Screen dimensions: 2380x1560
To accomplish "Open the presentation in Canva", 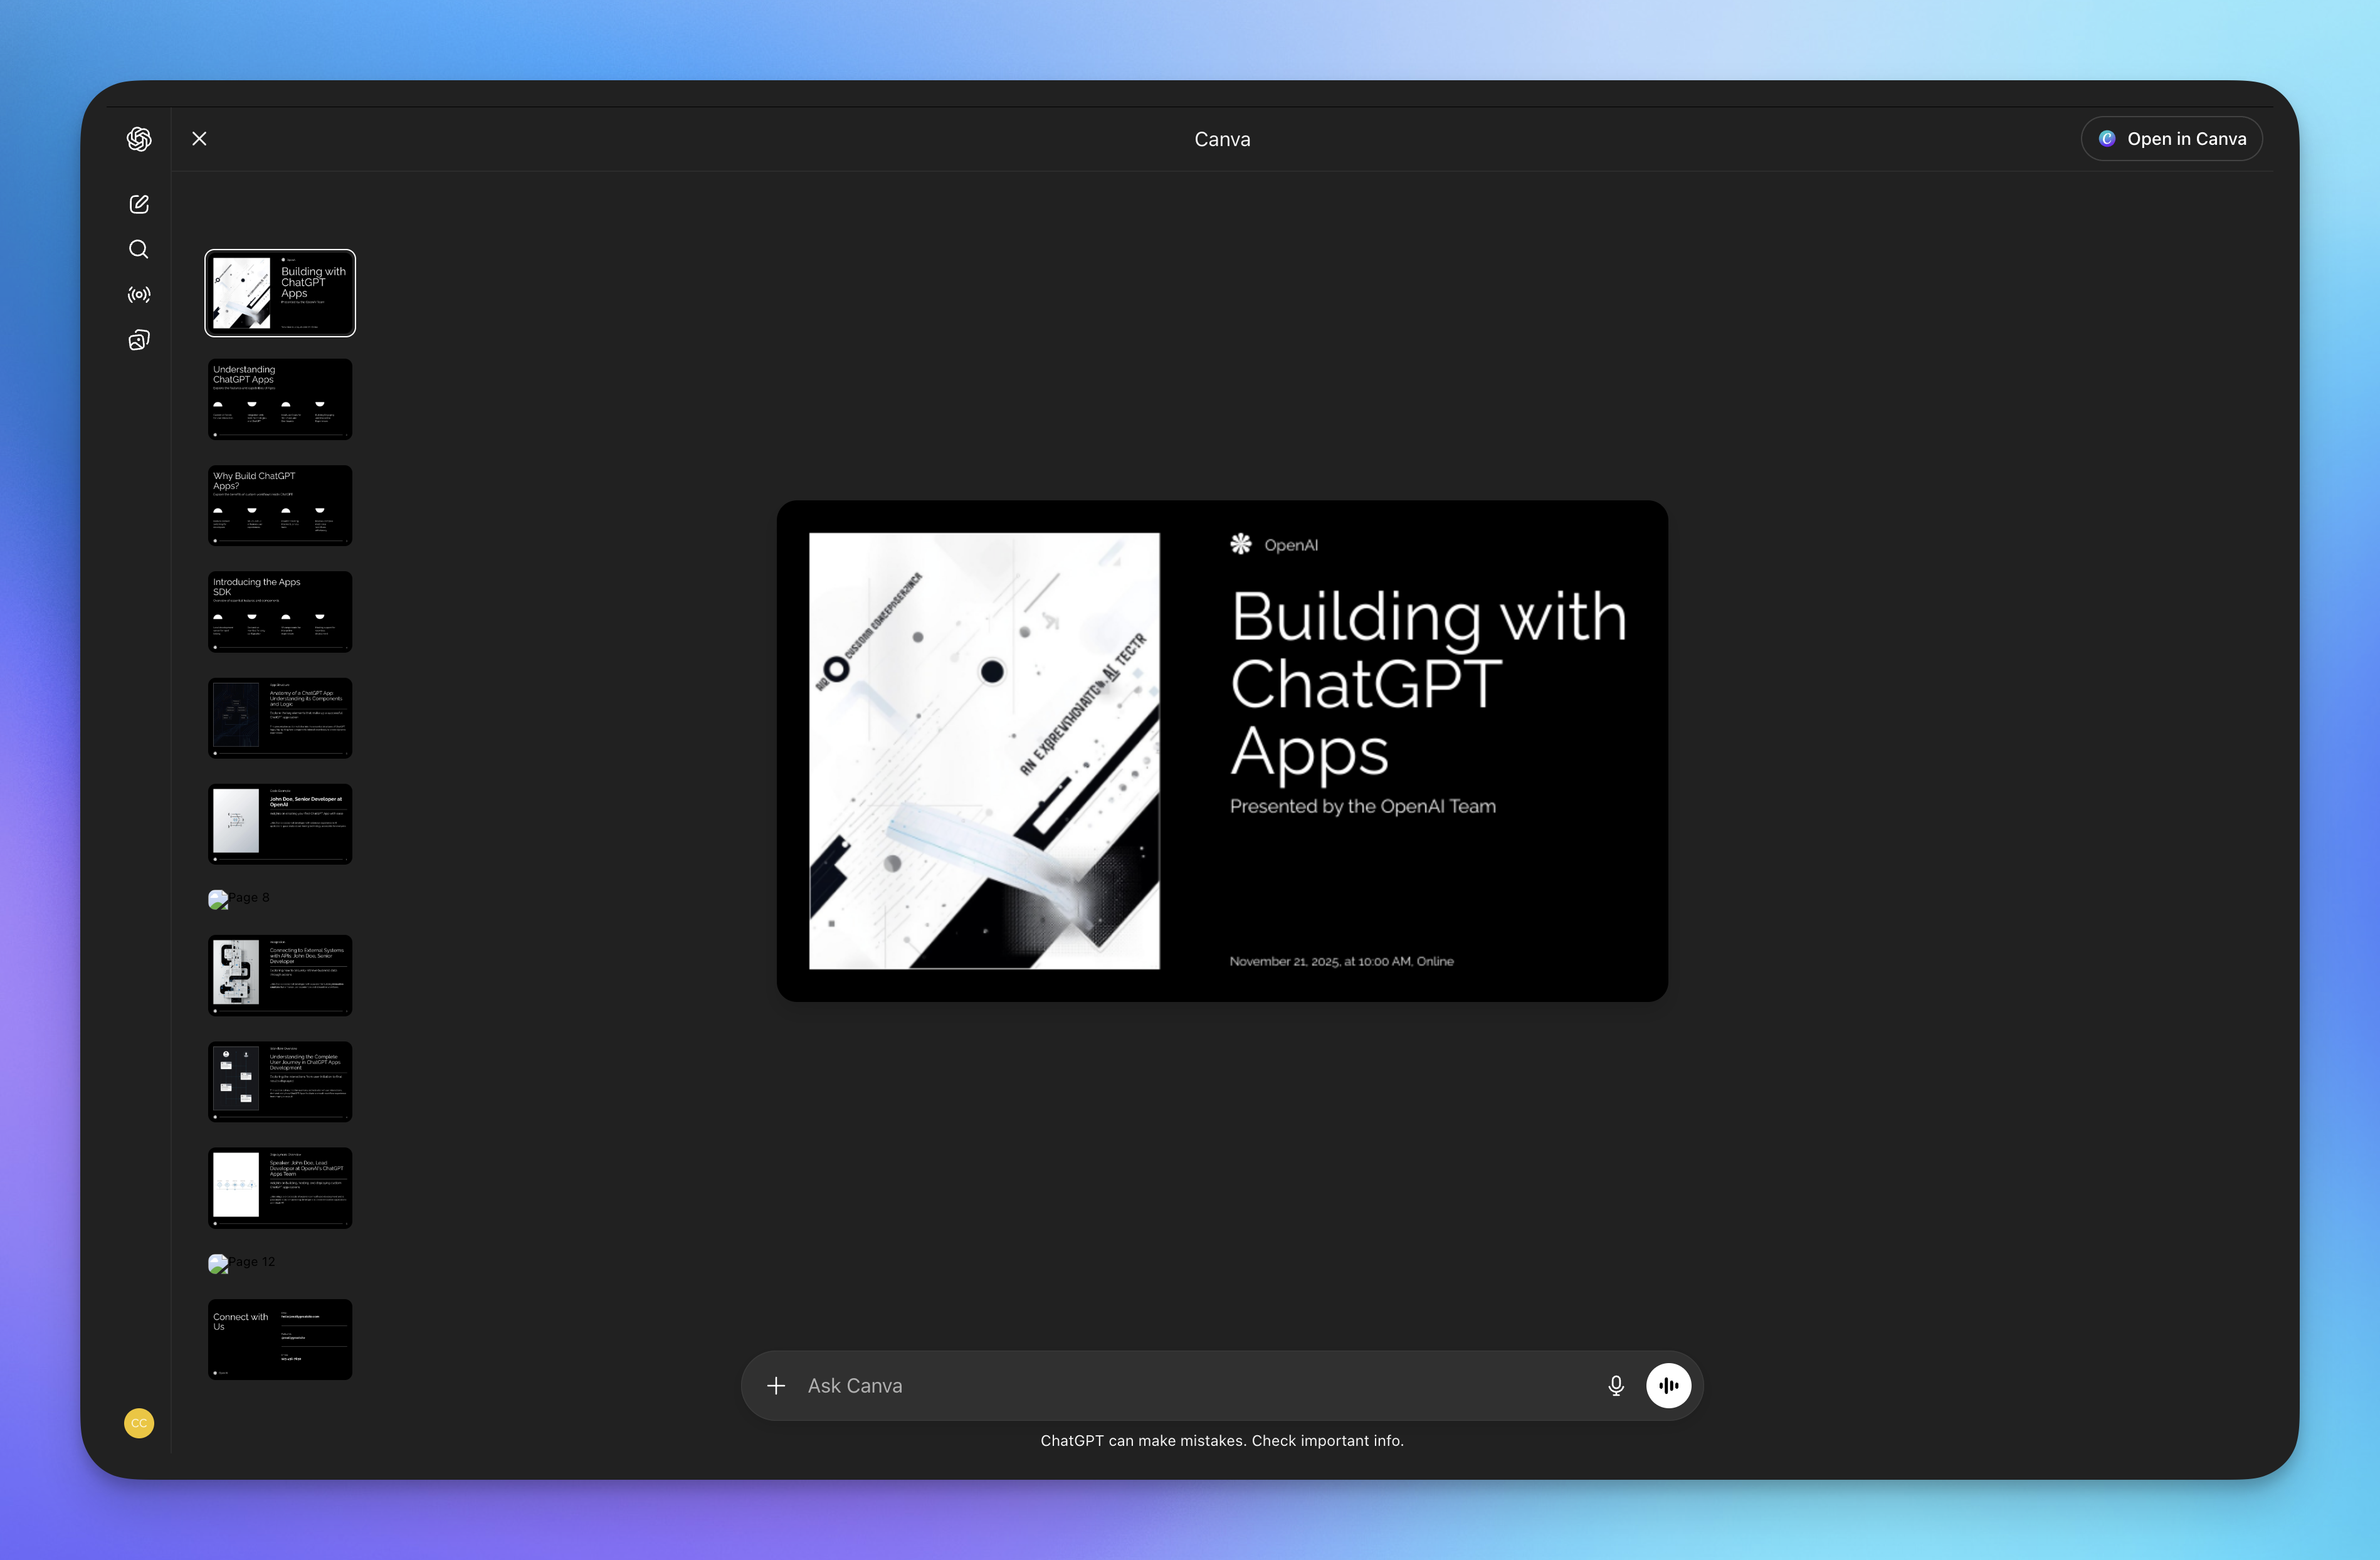I will pyautogui.click(x=2171, y=139).
